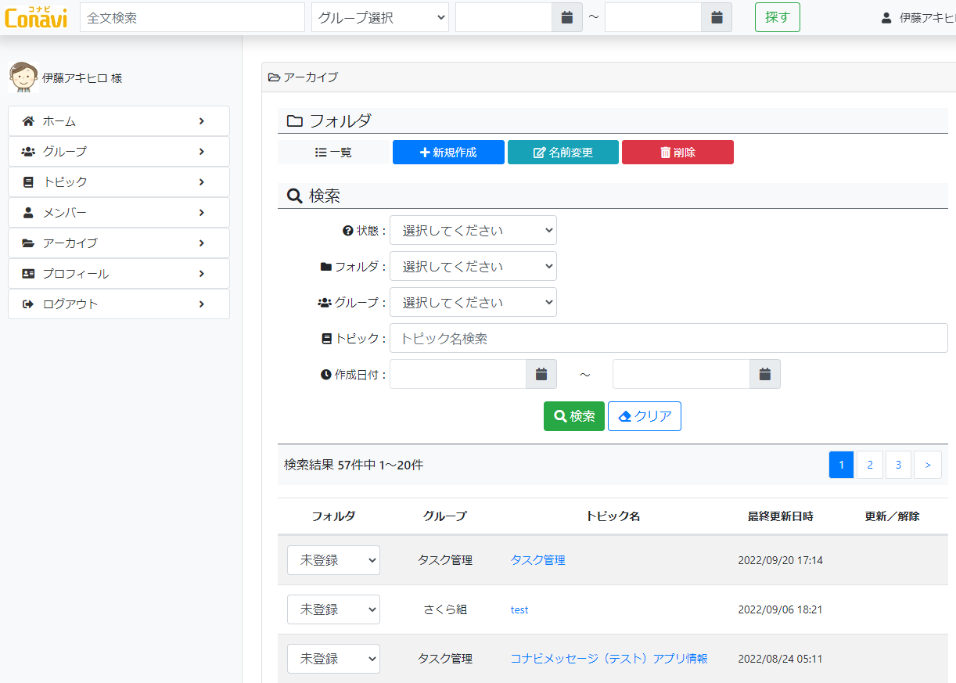Select ログアウト in sidebar menu
Image resolution: width=956 pixels, height=683 pixels.
point(118,304)
